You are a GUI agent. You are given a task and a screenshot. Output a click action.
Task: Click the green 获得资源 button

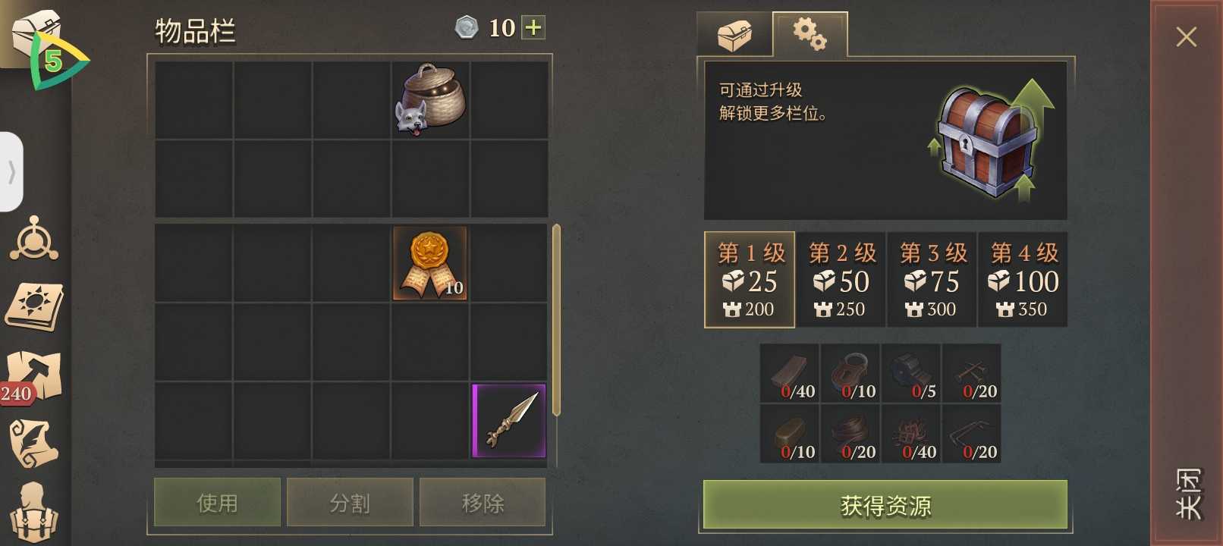click(885, 504)
